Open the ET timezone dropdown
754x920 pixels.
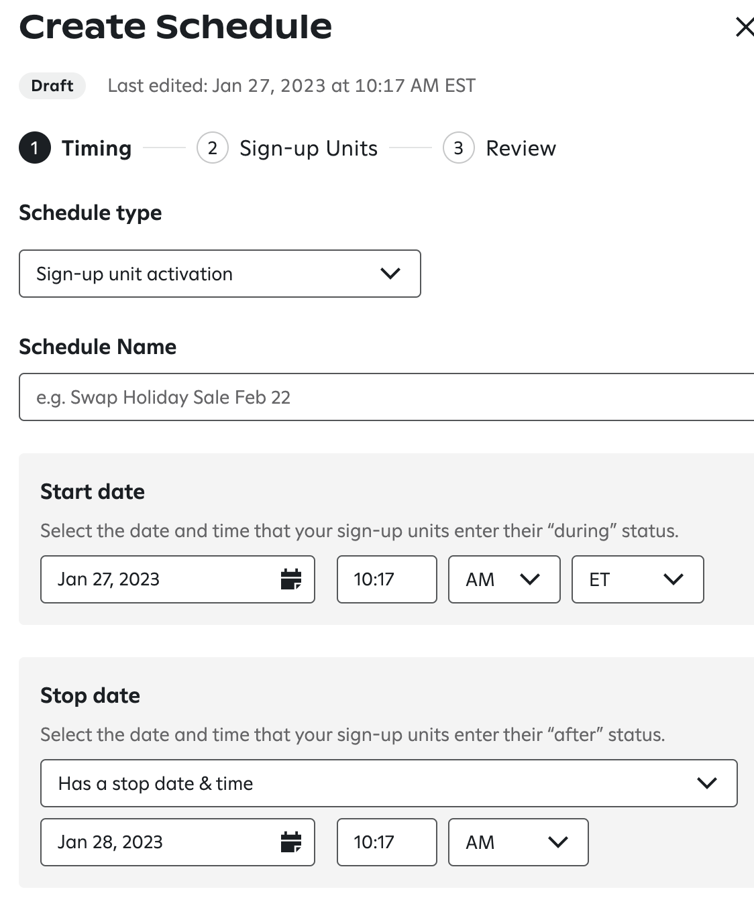point(637,579)
